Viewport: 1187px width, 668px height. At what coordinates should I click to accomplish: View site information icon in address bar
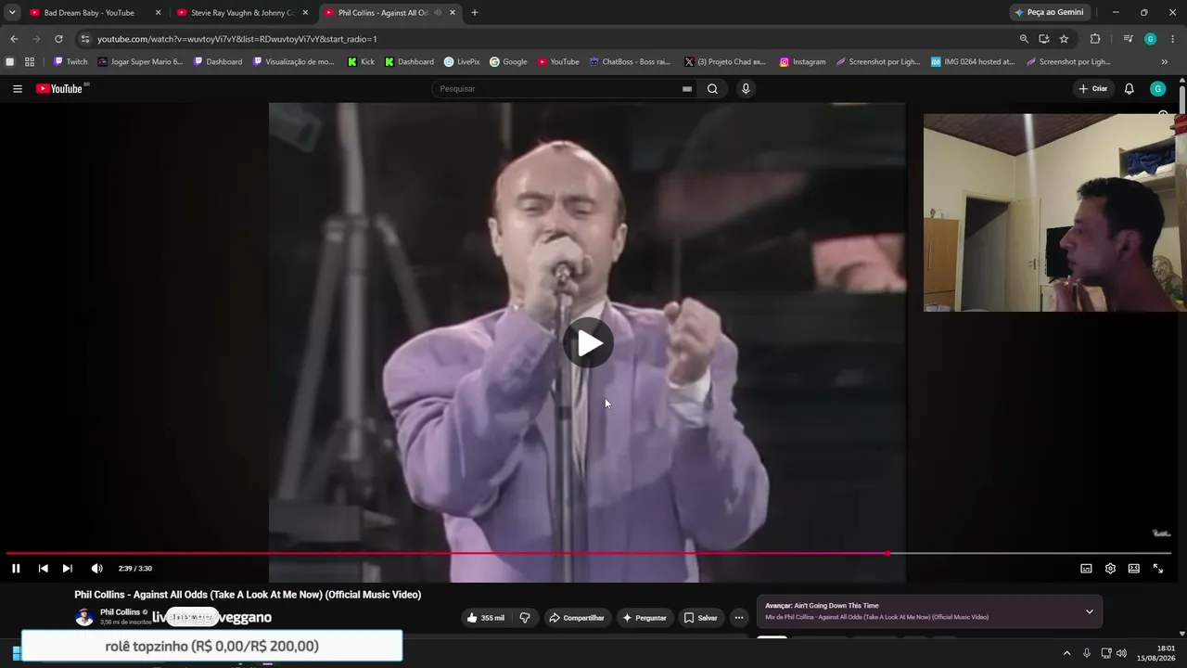84,39
